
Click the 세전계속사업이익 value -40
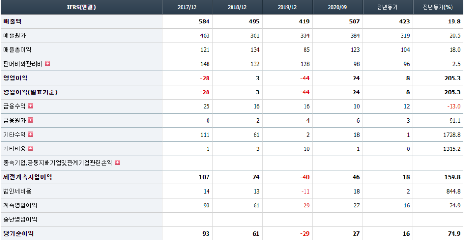(305, 177)
